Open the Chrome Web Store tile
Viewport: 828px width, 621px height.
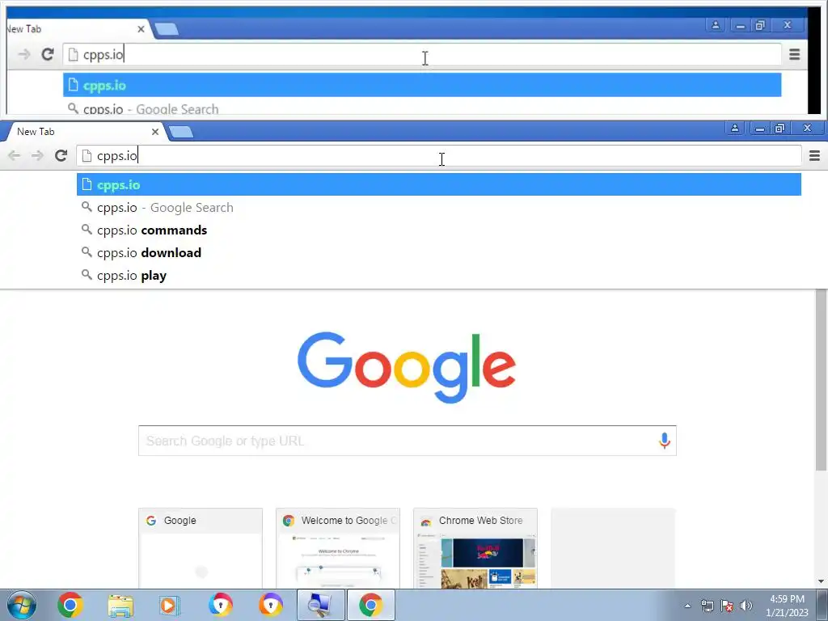point(475,548)
